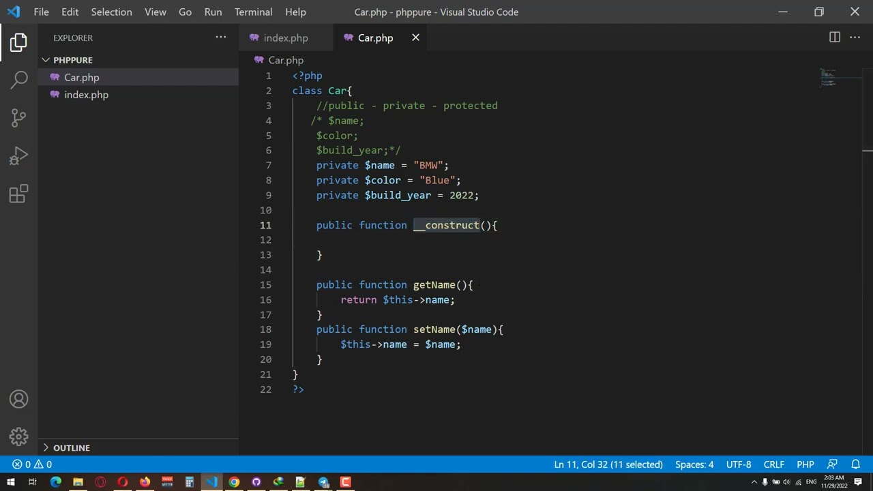Launch Firefox from taskbar
The width and height of the screenshot is (873, 491).
145,482
